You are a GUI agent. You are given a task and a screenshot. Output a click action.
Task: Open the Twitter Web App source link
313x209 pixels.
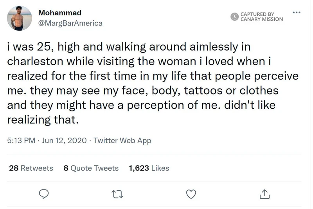(122, 140)
